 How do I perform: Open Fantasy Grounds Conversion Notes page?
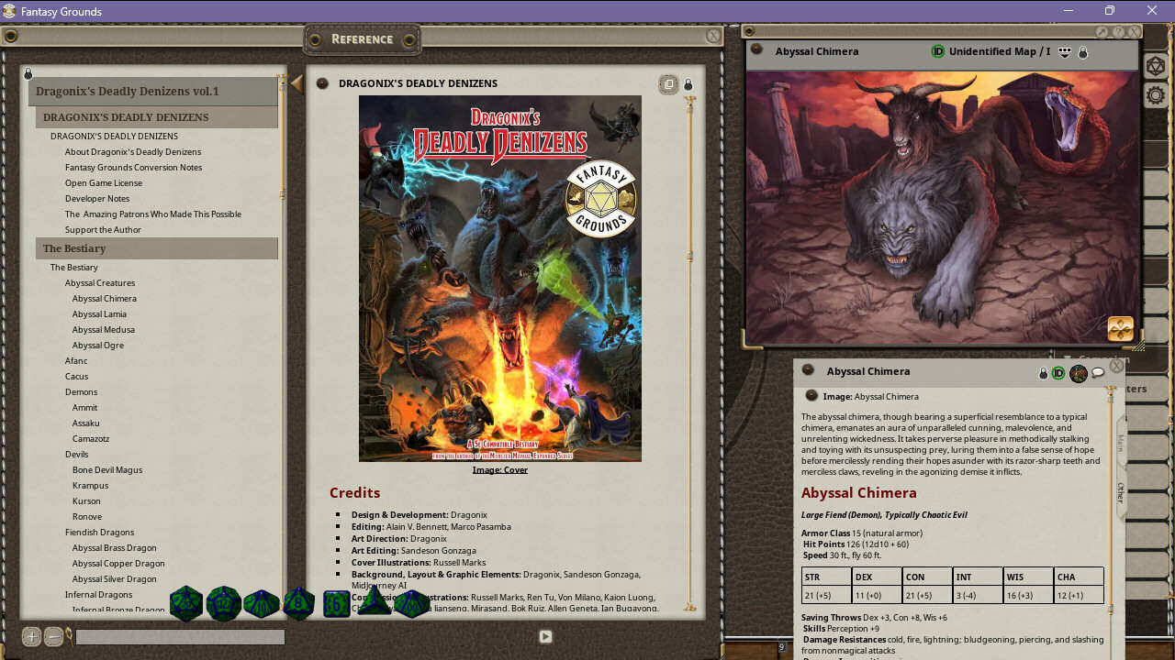tap(134, 168)
